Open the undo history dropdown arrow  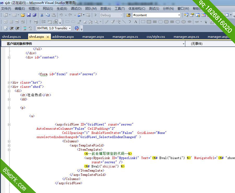click(65, 15)
